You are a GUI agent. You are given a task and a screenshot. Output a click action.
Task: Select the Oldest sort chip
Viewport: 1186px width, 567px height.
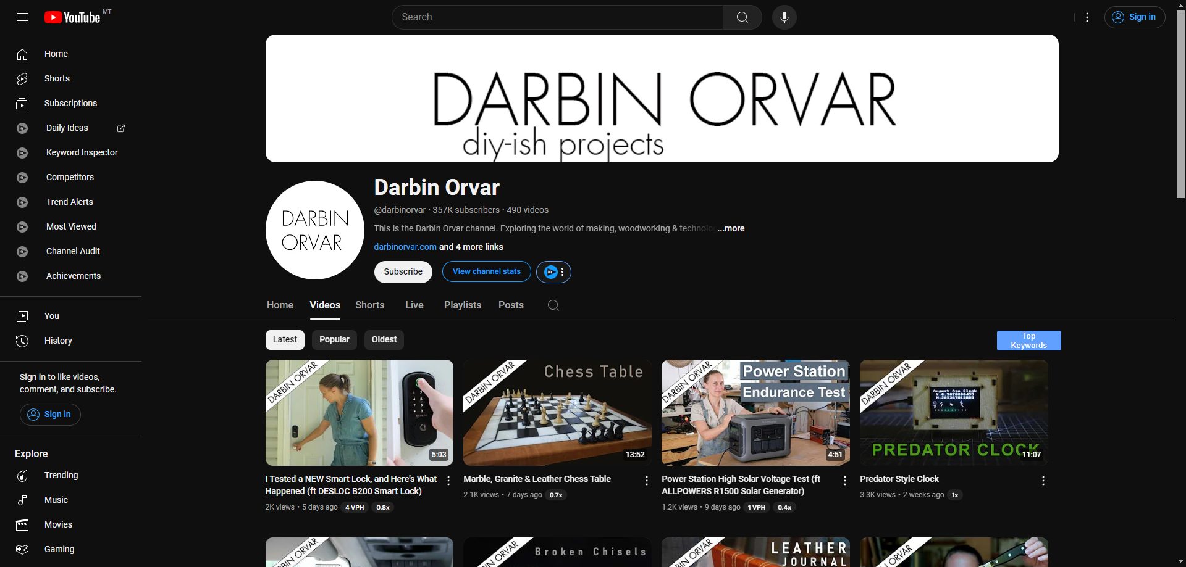pyautogui.click(x=384, y=339)
